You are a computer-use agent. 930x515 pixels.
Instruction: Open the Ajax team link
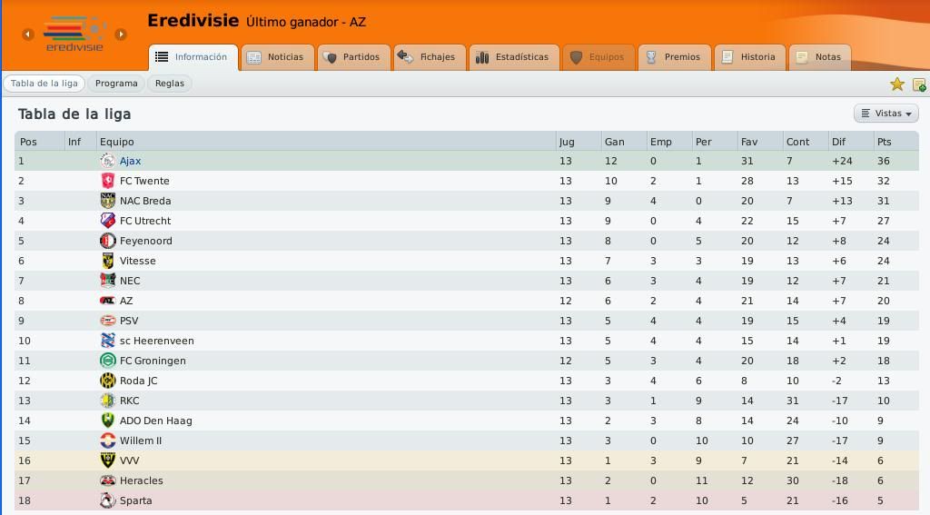[x=130, y=161]
